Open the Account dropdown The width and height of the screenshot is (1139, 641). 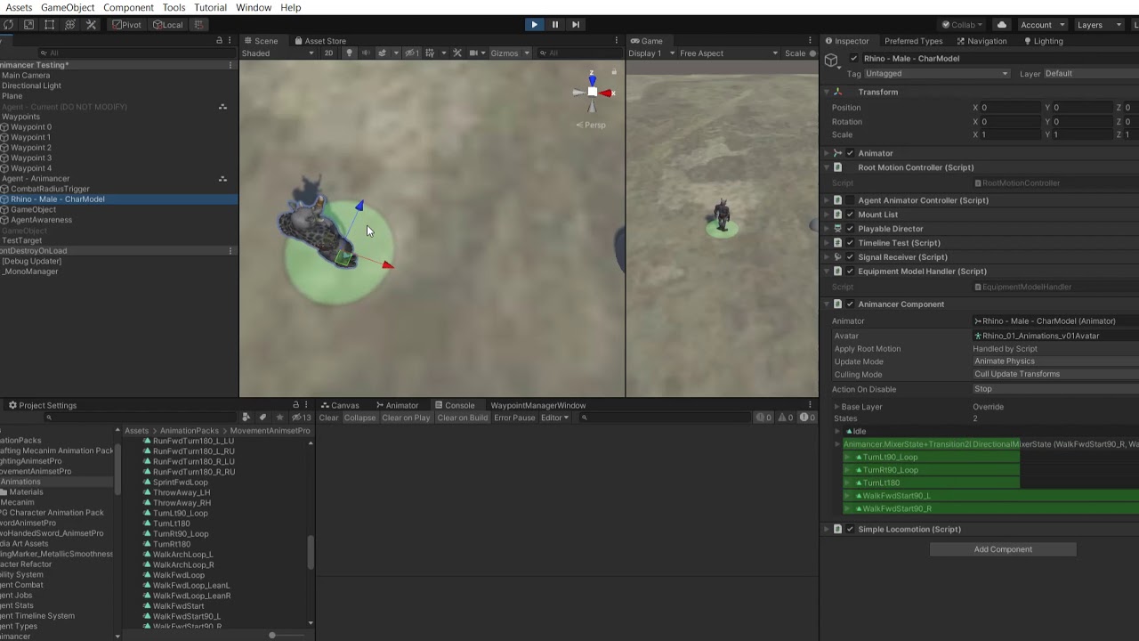coord(1041,25)
